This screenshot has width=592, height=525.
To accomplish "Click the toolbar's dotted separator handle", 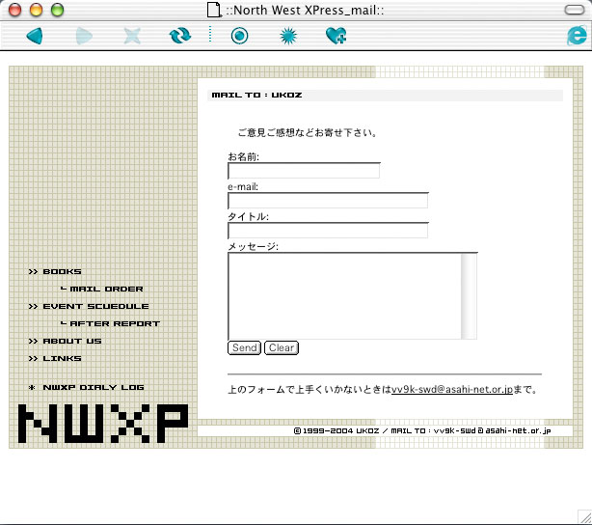I will point(210,36).
